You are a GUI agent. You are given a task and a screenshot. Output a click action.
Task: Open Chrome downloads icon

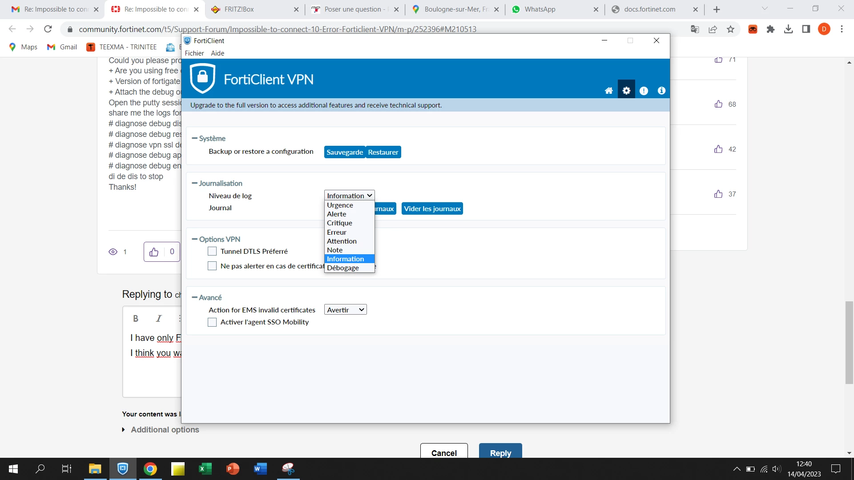pos(788,29)
